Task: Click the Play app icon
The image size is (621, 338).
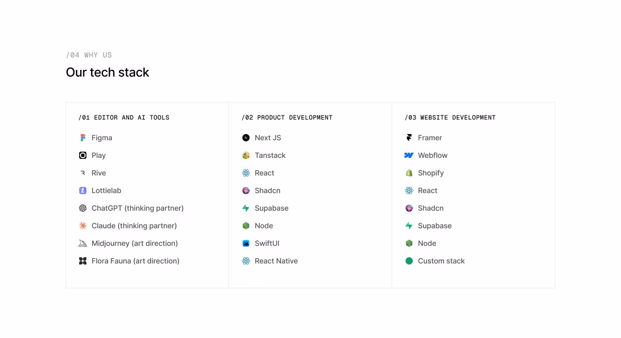Action: click(x=83, y=155)
